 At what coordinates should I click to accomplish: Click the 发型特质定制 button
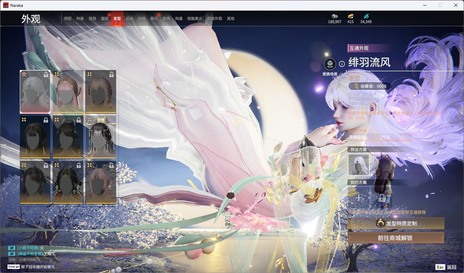tap(396, 224)
